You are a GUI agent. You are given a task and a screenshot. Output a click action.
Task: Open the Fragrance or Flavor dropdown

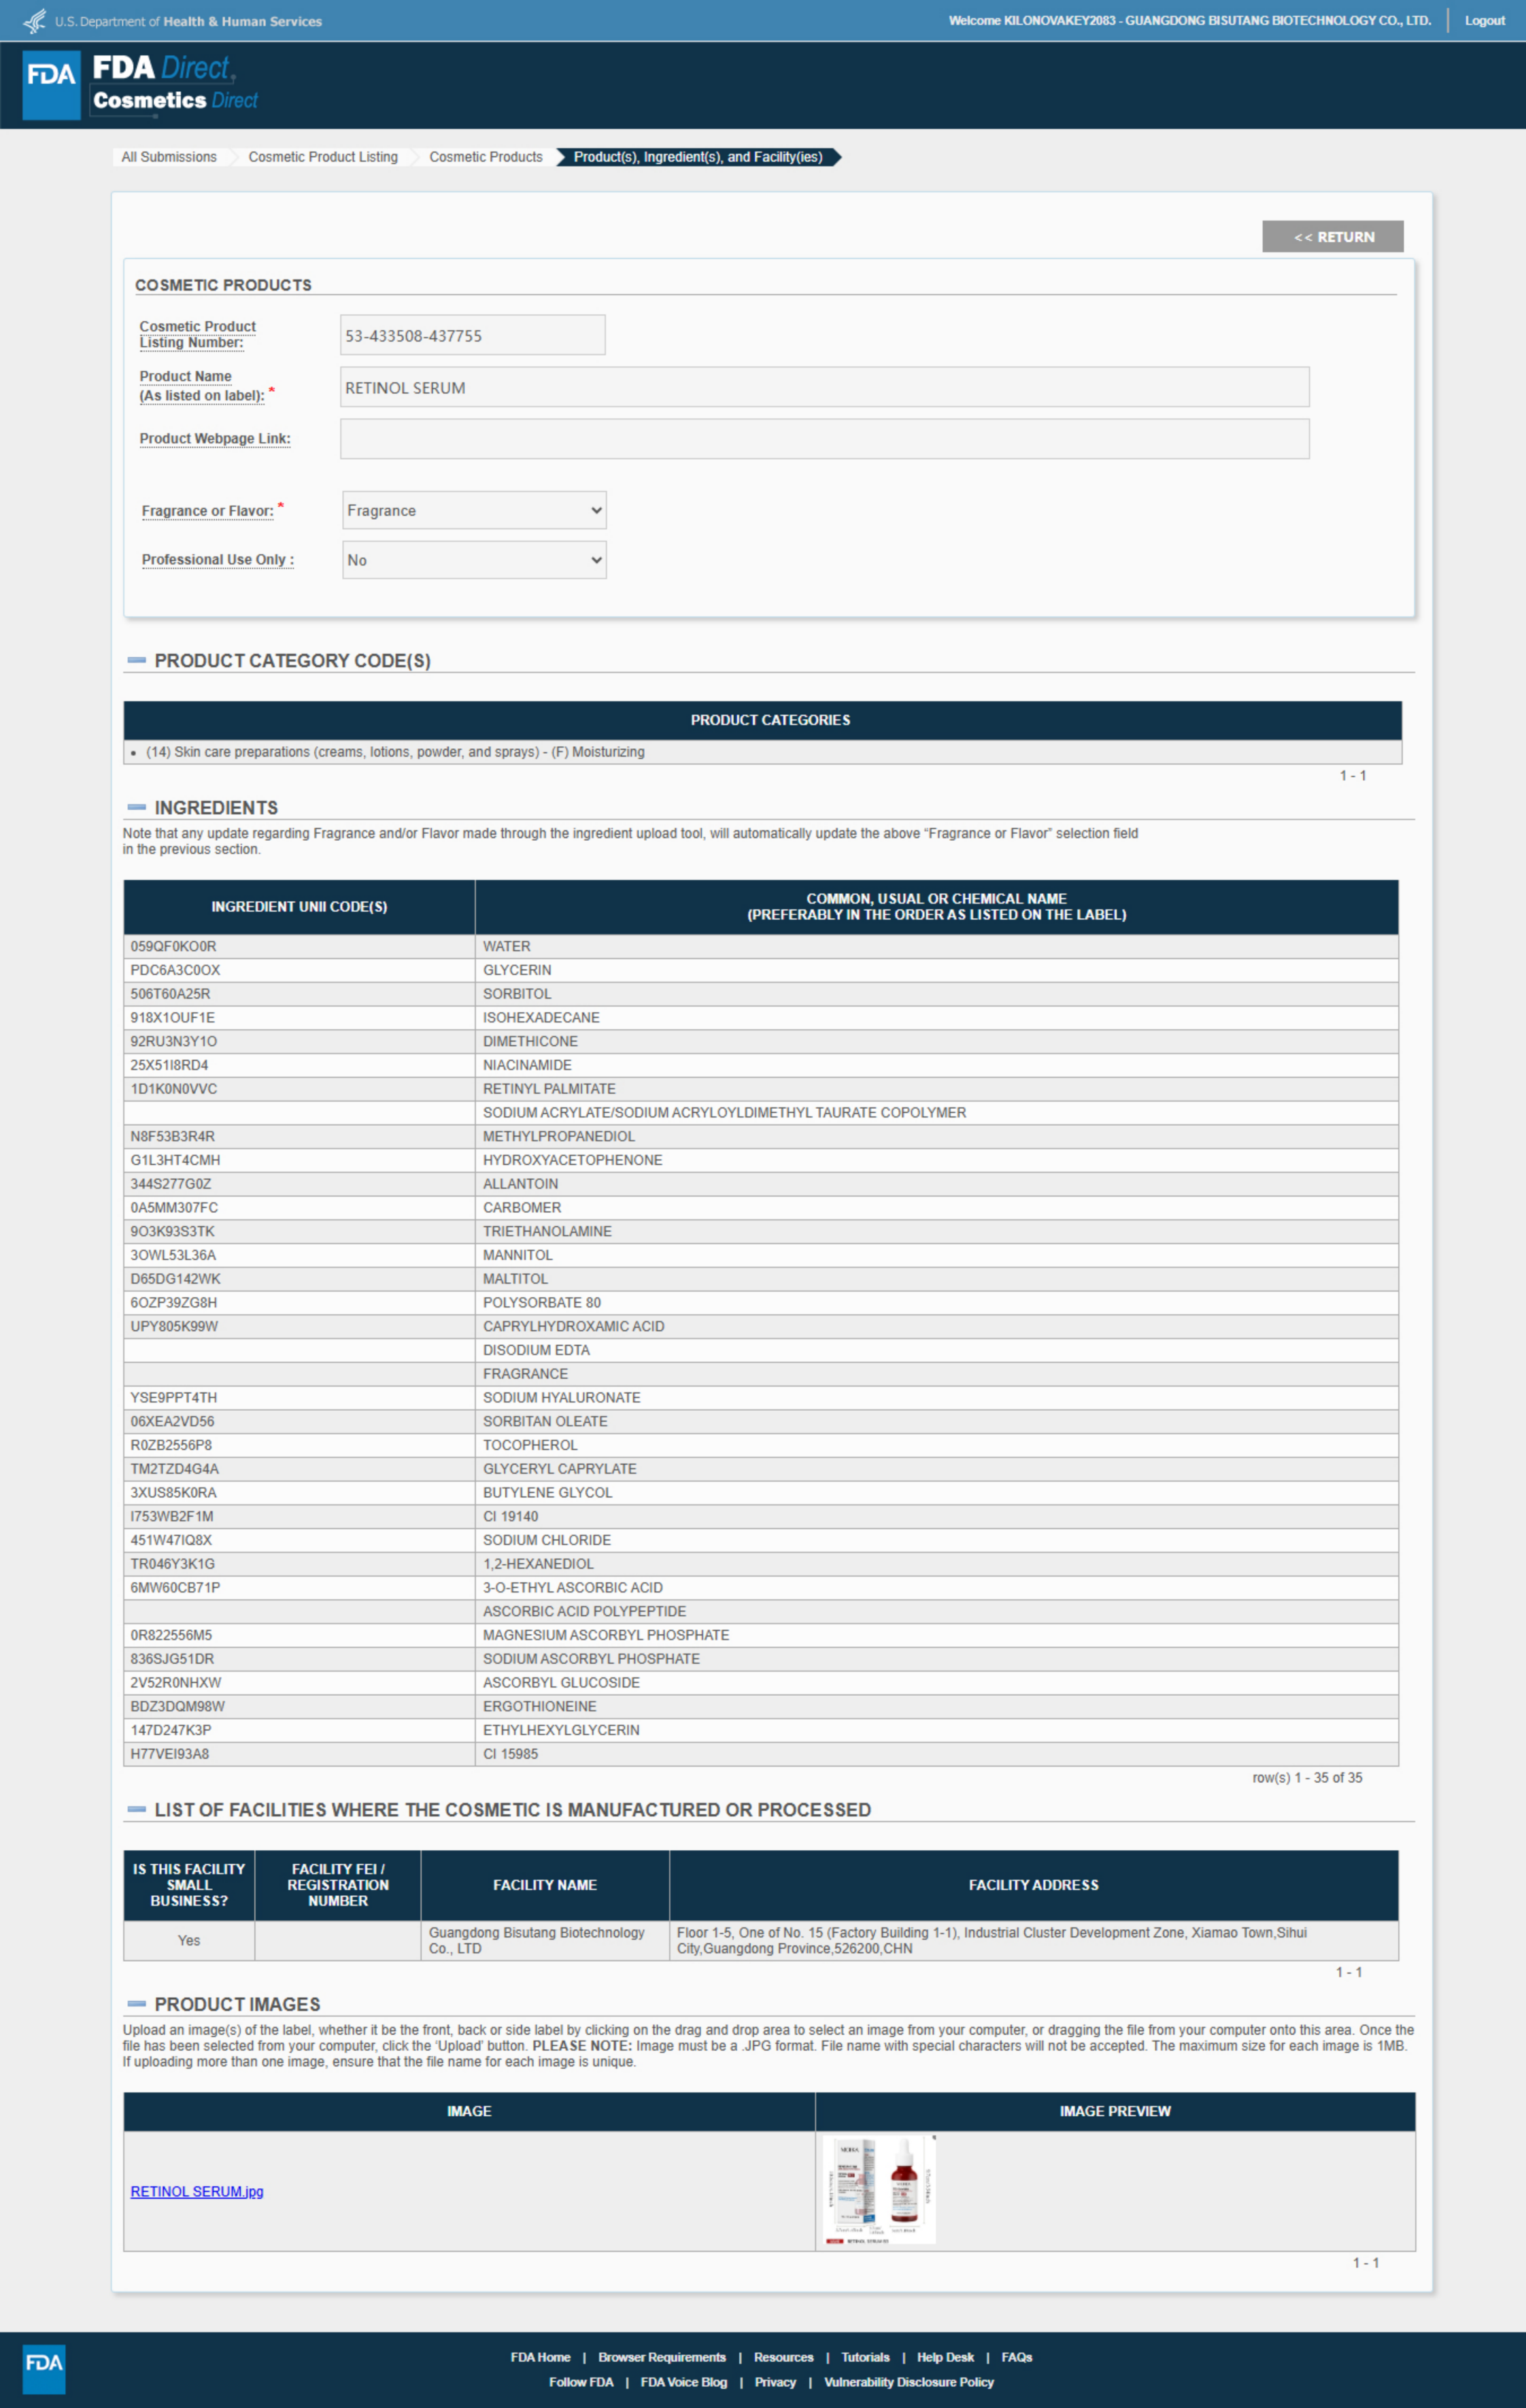474,510
